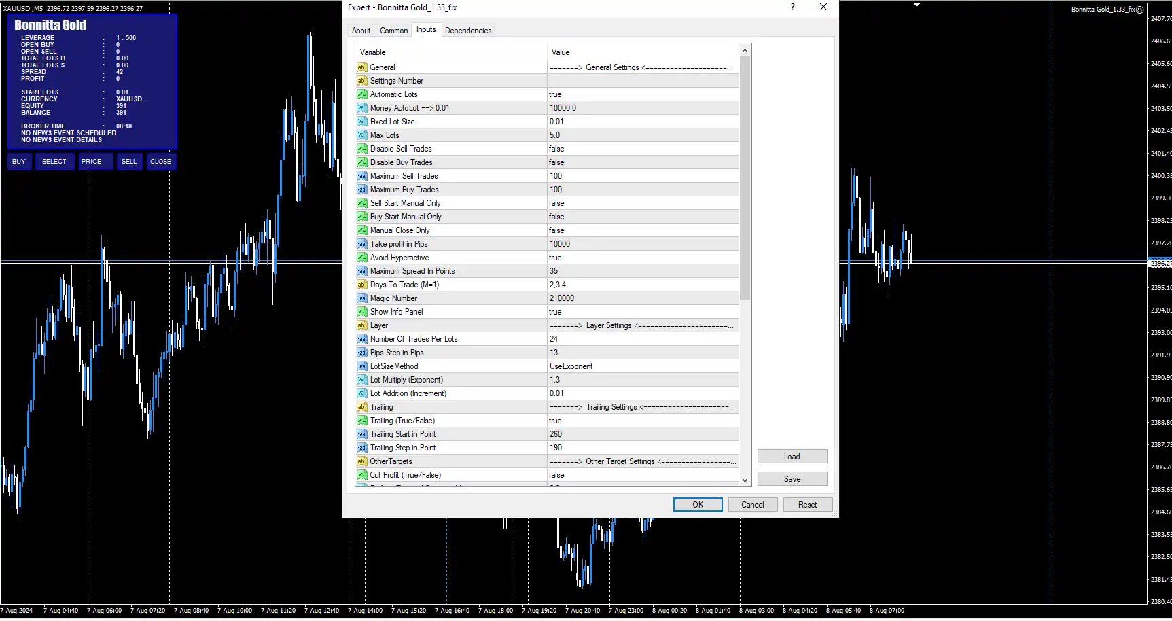Screen dimensions: 1172x621
Task: Open LotSizeMethod UseExponent dropdown value
Action: click(643, 366)
